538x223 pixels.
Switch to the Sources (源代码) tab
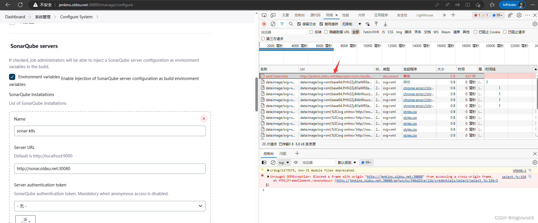click(x=315, y=15)
